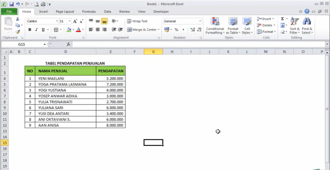
Task: Click the Font Color red A swatch
Action: pos(78,30)
